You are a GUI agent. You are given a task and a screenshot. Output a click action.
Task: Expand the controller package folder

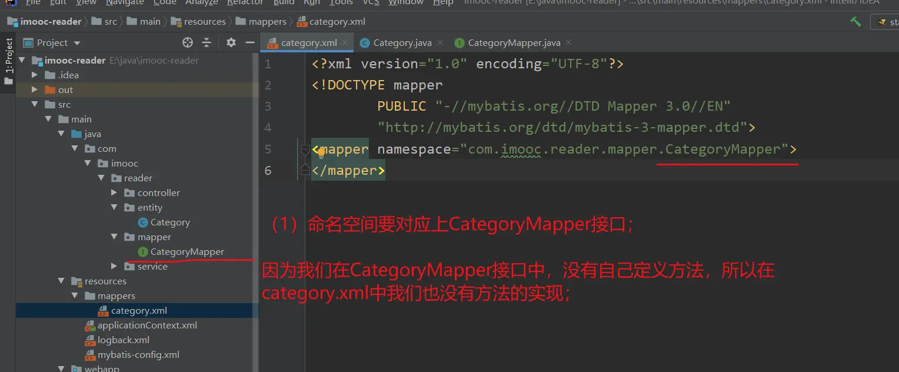click(114, 192)
